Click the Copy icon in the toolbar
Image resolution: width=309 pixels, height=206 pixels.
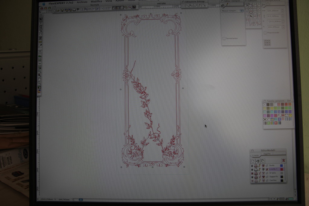[86, 9]
